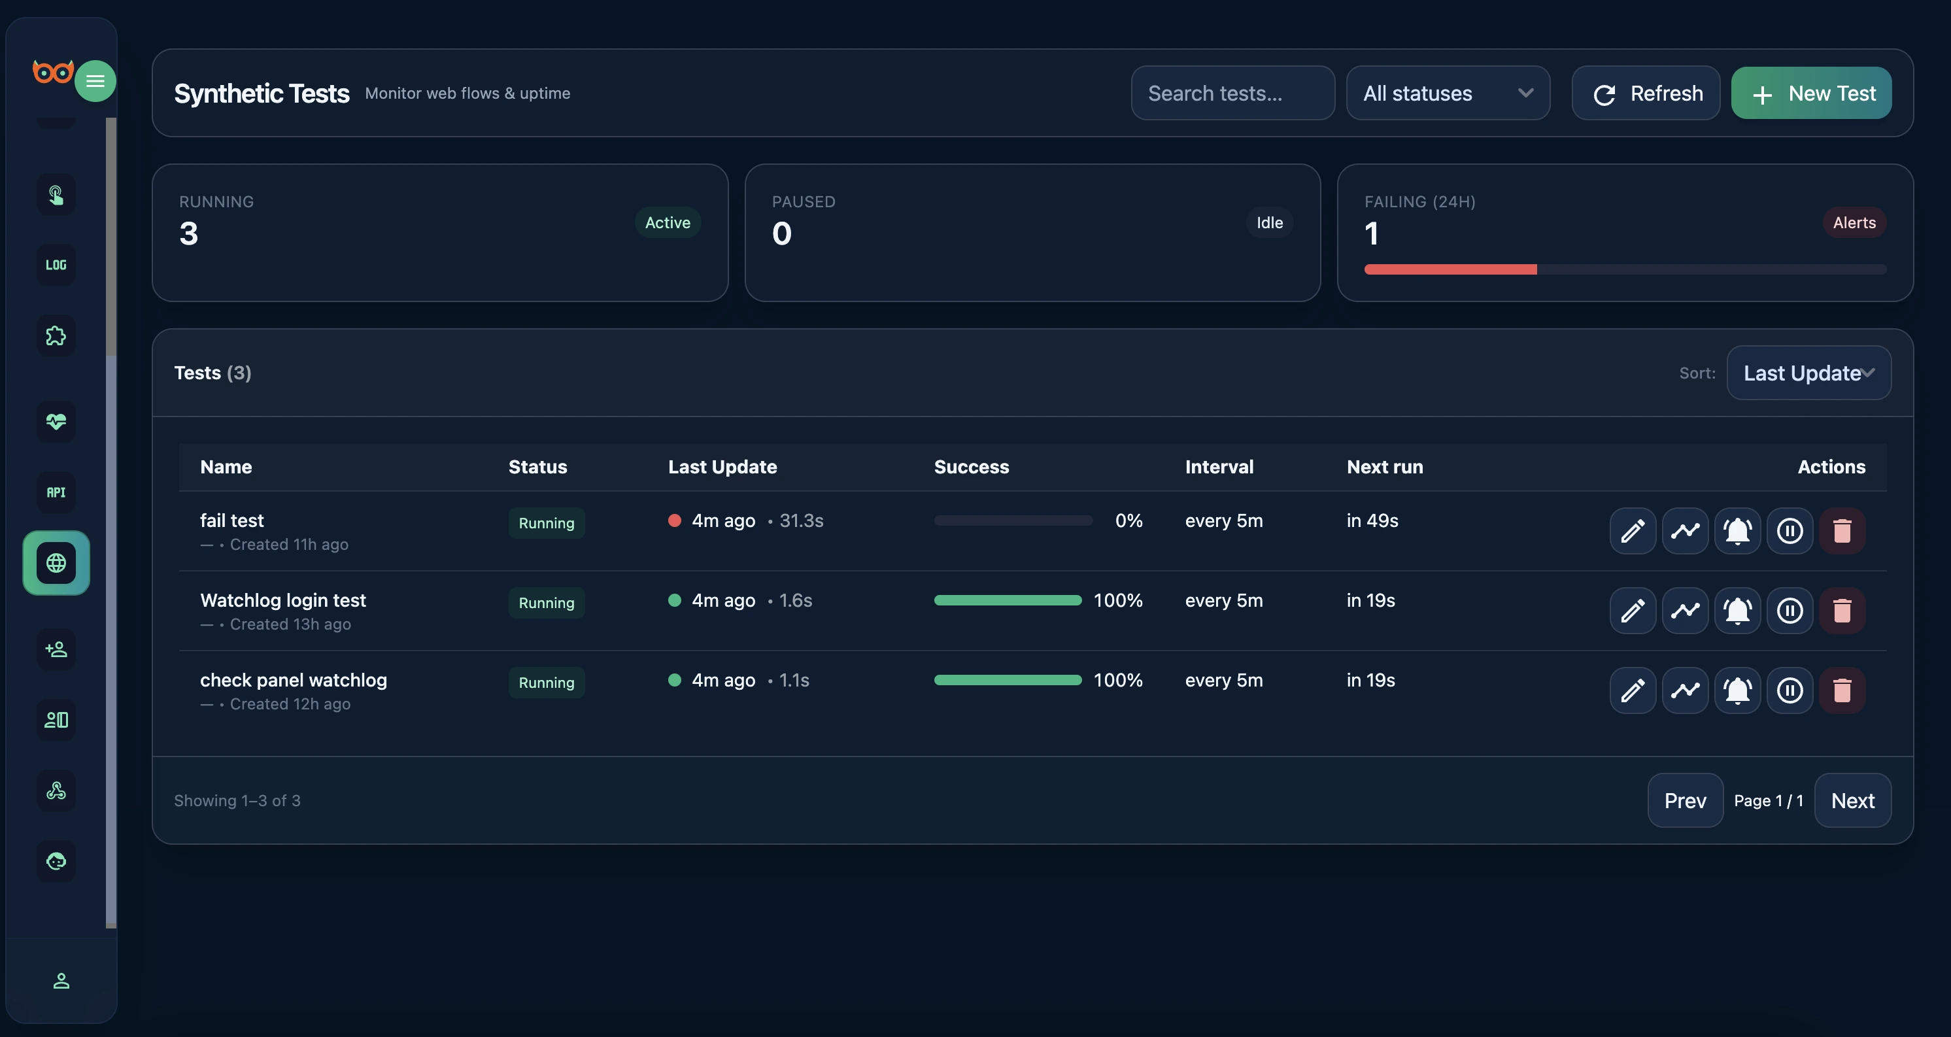Open the webhook sidebar icon
Image resolution: width=1951 pixels, height=1037 pixels.
(x=56, y=790)
